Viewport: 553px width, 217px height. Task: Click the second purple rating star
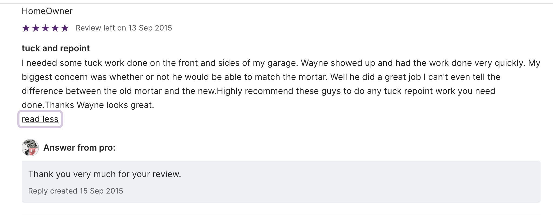36,28
